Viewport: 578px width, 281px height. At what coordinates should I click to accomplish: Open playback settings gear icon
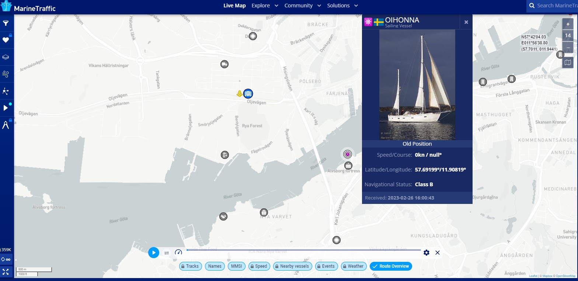tap(426, 253)
